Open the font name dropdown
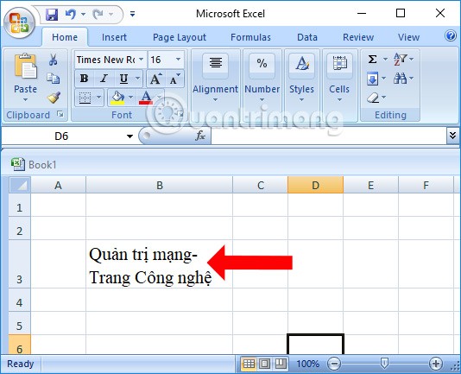This screenshot has height=374, width=461. point(141,60)
